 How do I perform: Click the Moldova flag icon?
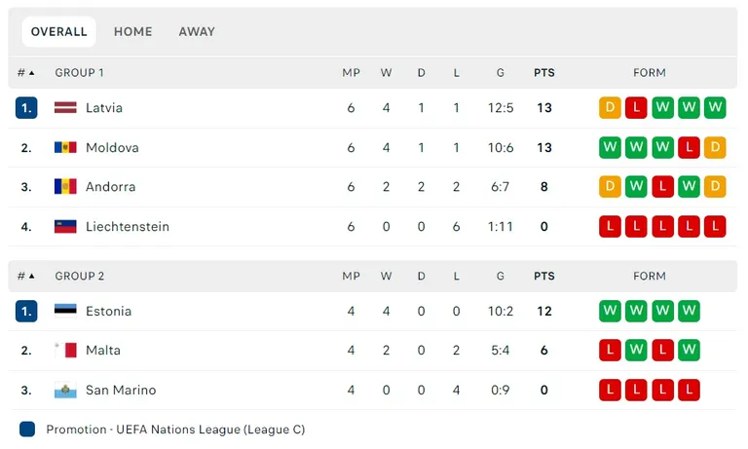(x=65, y=147)
